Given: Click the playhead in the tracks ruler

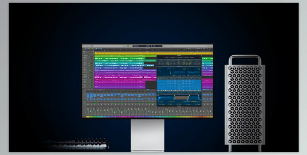Looking at the screenshot, I should (x=105, y=50).
